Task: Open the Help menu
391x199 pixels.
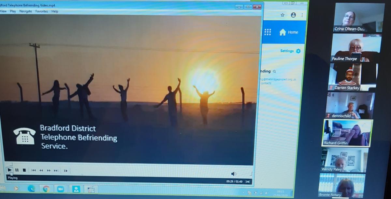Action: tap(55, 11)
